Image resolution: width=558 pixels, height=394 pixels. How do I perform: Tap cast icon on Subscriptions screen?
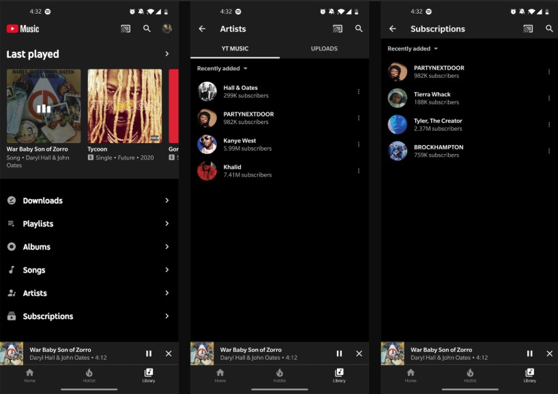(528, 29)
